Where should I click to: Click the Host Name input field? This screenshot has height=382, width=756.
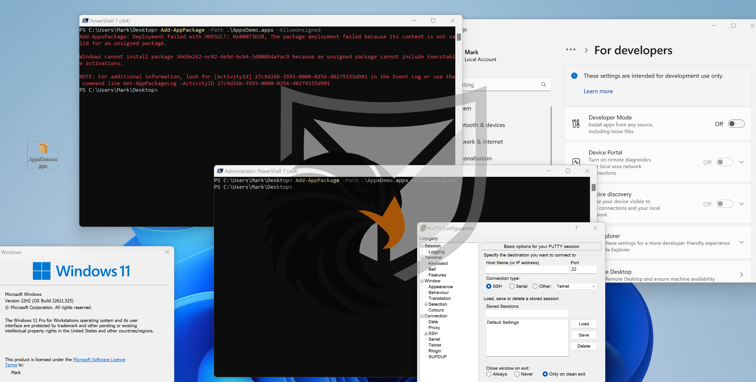pos(527,269)
